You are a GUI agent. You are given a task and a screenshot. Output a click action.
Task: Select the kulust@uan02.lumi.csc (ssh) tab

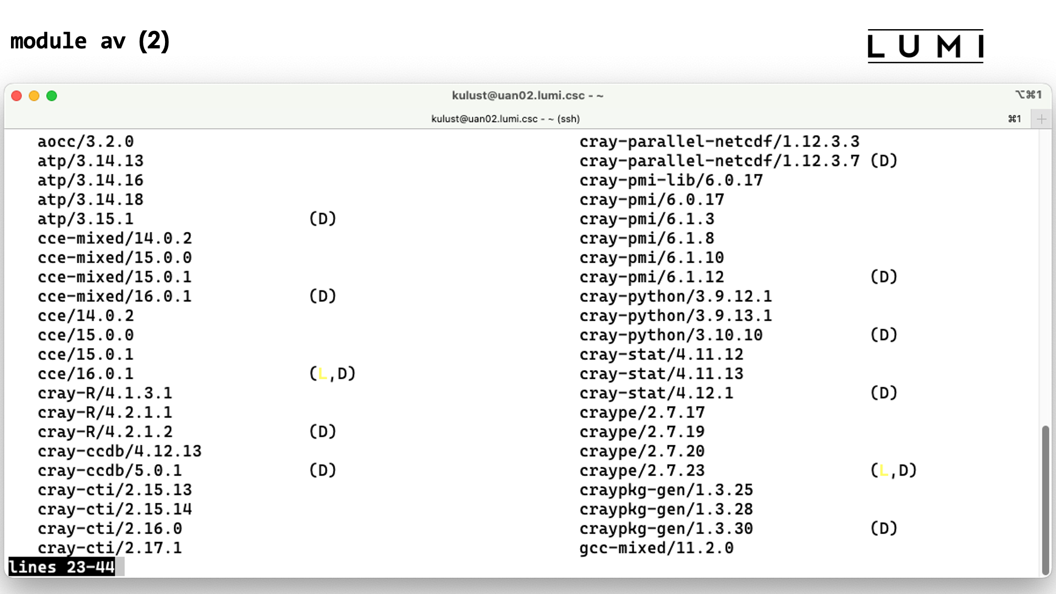505,119
